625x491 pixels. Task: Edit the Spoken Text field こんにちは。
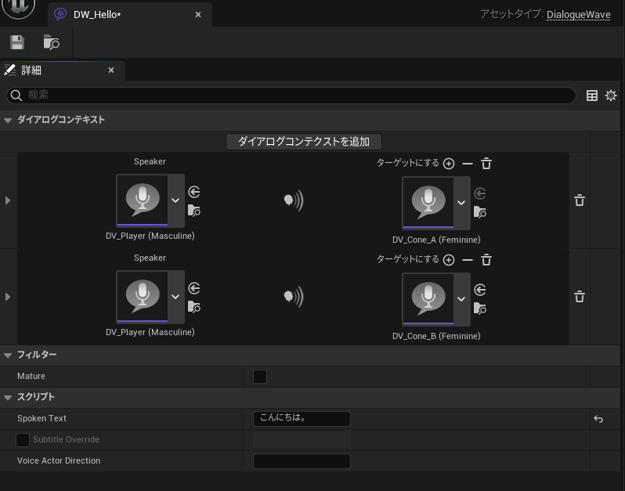tap(302, 419)
